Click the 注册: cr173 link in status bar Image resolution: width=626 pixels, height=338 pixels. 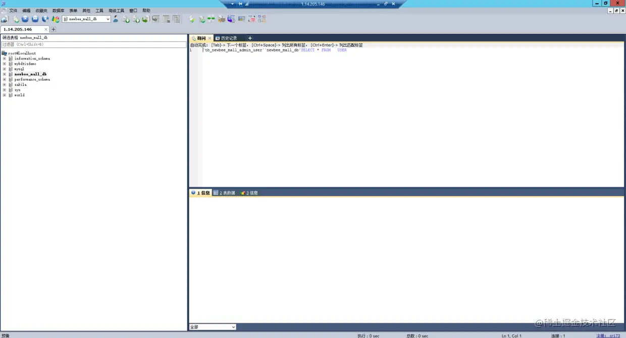[608, 335]
